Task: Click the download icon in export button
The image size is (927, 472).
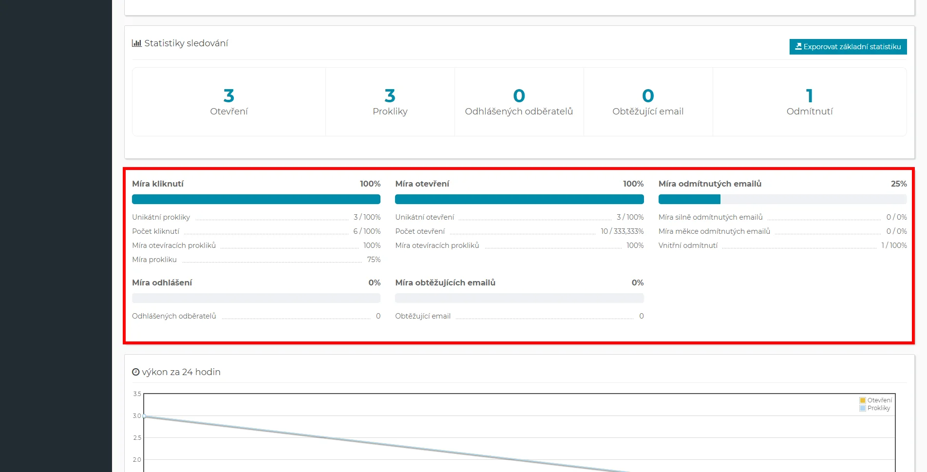Action: (798, 47)
